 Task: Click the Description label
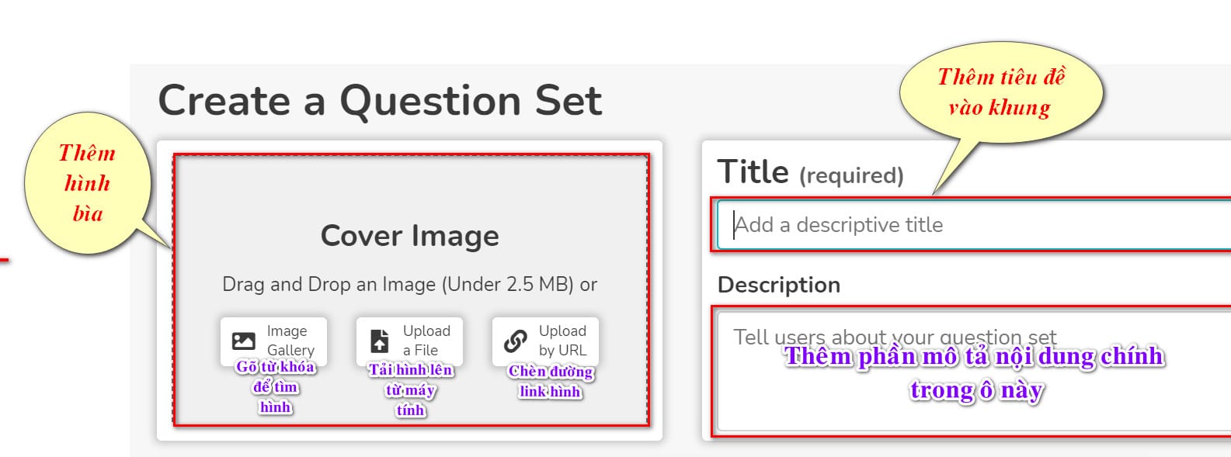tap(779, 285)
